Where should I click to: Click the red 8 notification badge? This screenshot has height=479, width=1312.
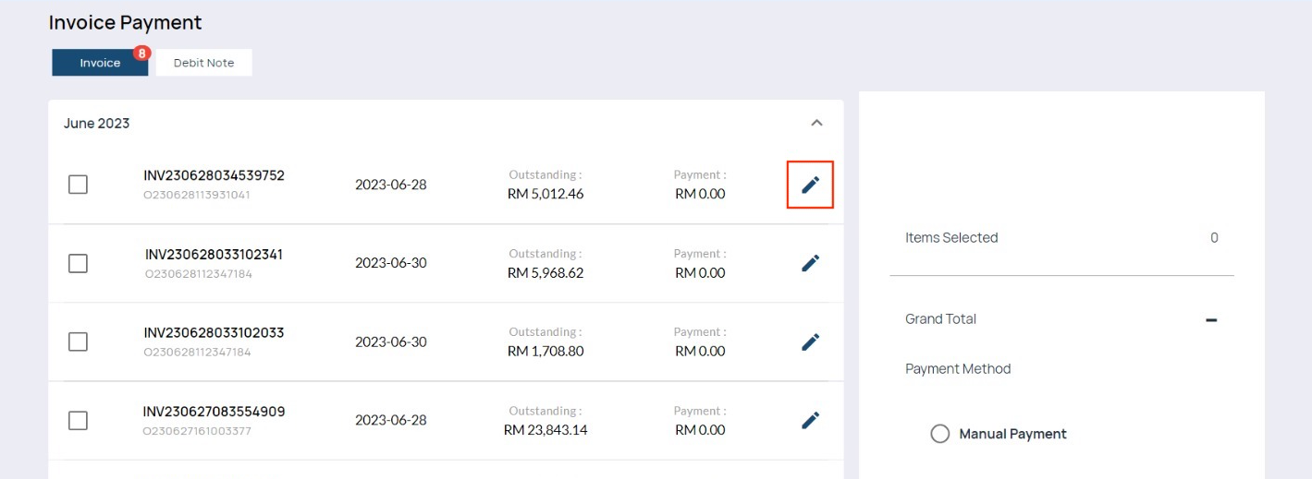tap(141, 54)
